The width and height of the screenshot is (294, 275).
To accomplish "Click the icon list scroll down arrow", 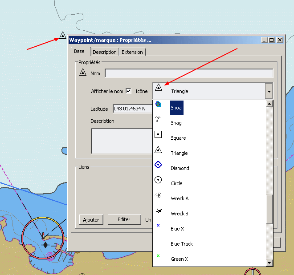I will pyautogui.click(x=269, y=263).
